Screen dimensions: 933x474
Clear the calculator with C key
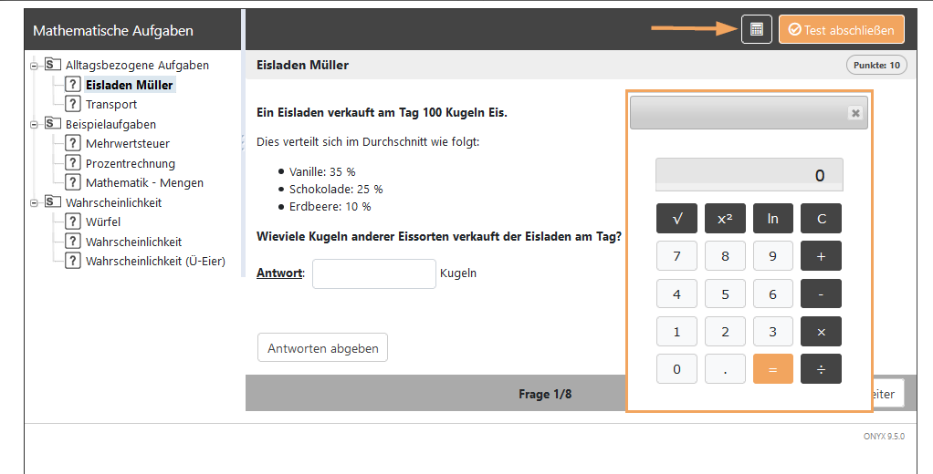click(821, 219)
